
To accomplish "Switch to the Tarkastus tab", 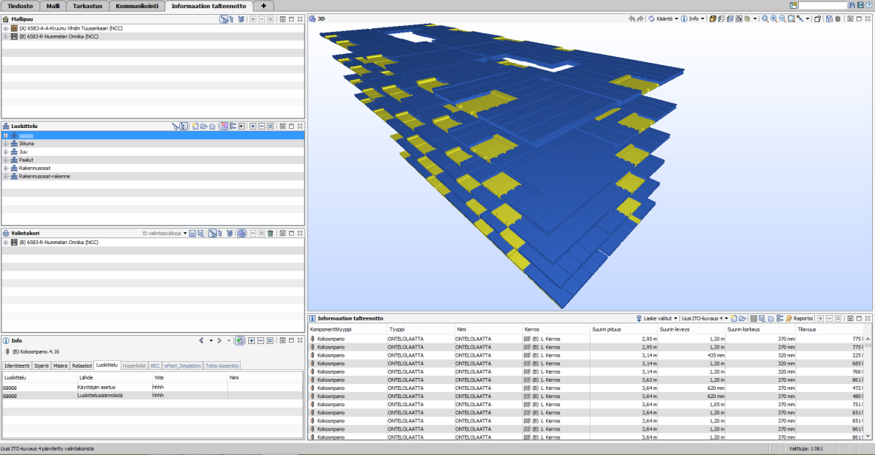I will coord(87,6).
